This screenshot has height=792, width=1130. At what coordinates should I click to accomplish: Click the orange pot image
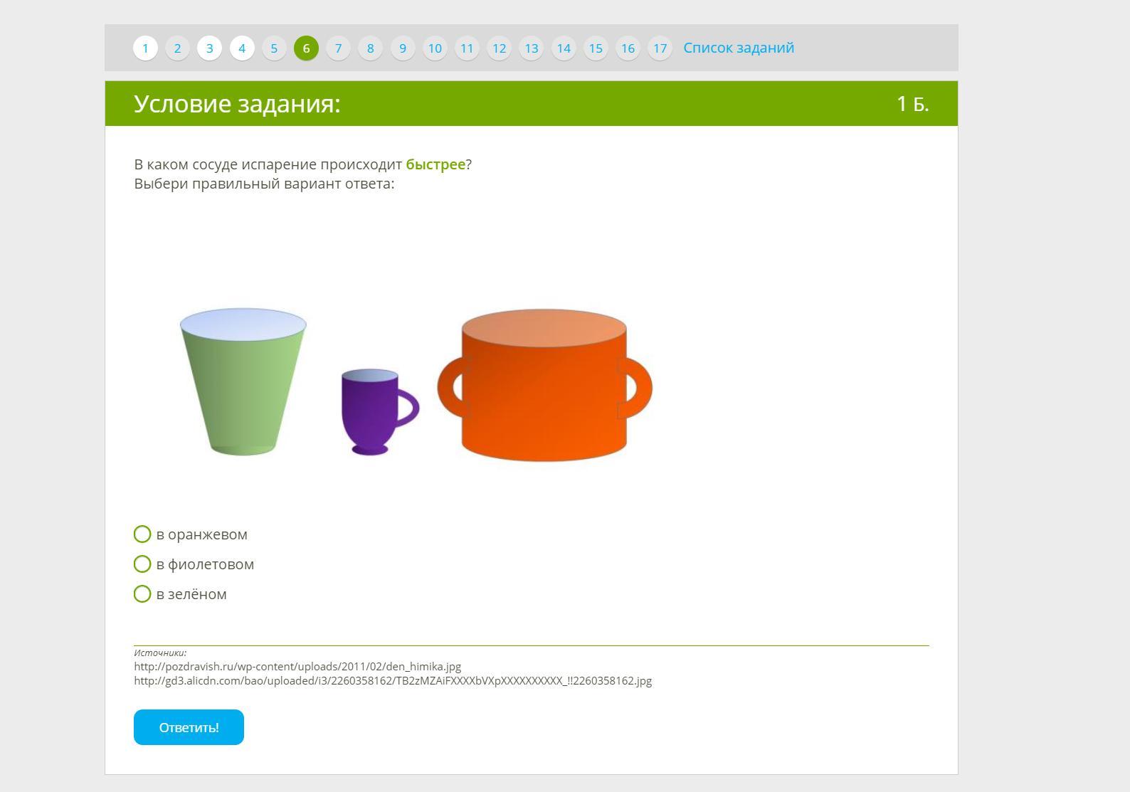click(544, 385)
